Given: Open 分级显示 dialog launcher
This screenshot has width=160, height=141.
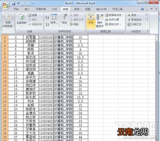Looking at the screenshot, I should point(148,31).
